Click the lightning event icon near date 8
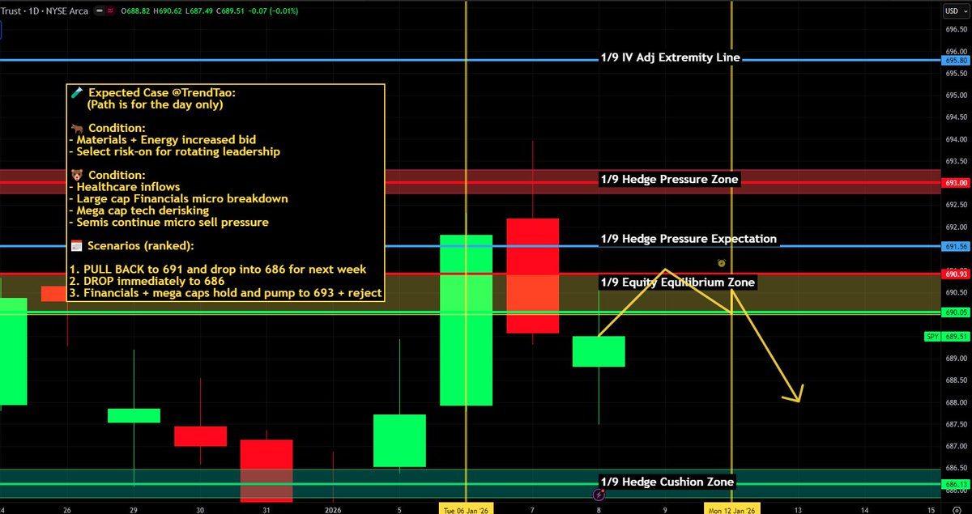Screen dimensions: 972x514 [x=599, y=494]
